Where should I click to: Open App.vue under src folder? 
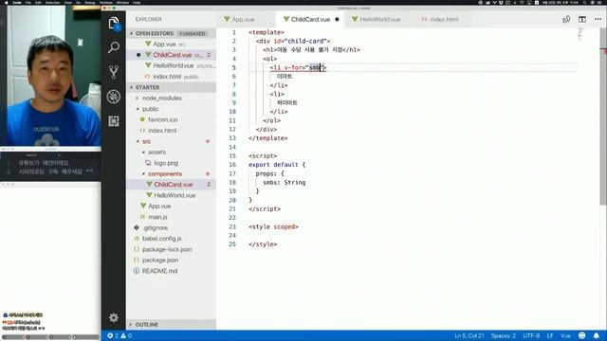click(159, 206)
